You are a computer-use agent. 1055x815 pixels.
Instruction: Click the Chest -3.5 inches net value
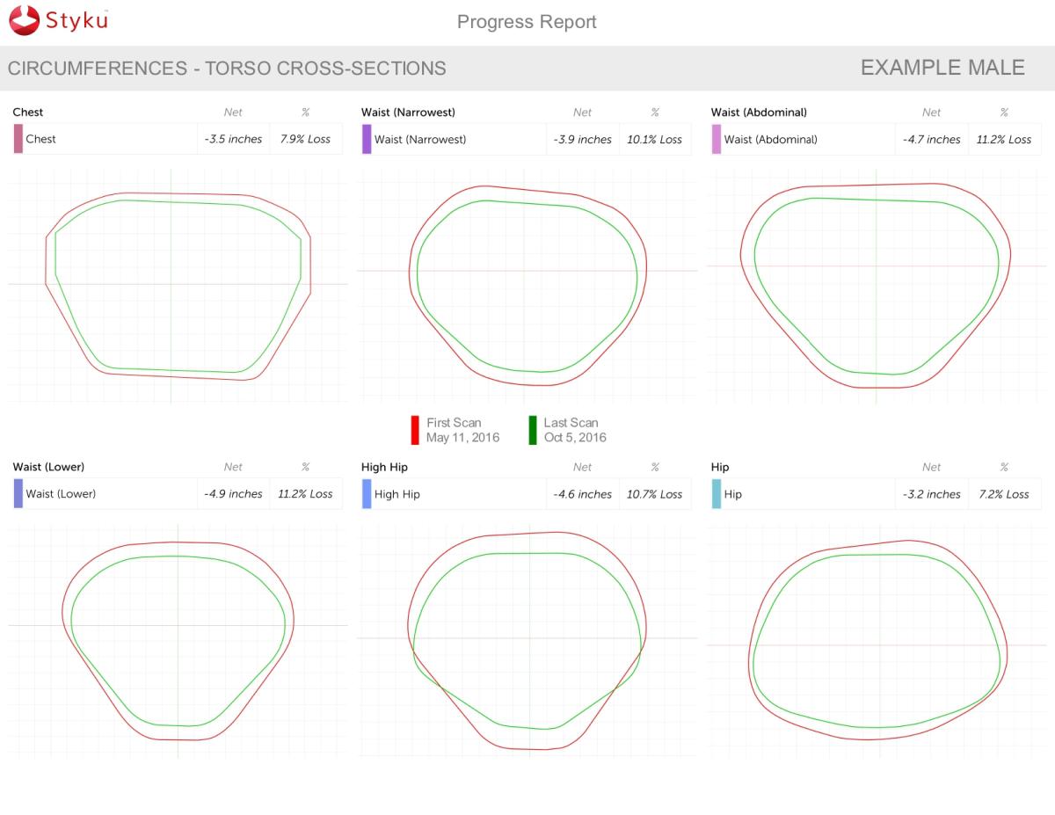pyautogui.click(x=233, y=139)
